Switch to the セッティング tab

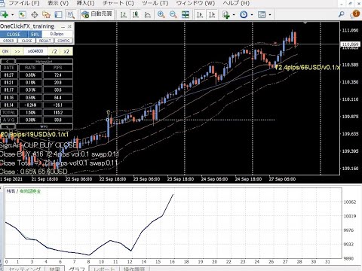tap(24, 269)
